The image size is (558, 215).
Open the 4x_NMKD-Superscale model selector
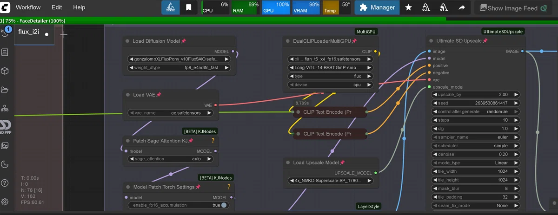coord(331,181)
